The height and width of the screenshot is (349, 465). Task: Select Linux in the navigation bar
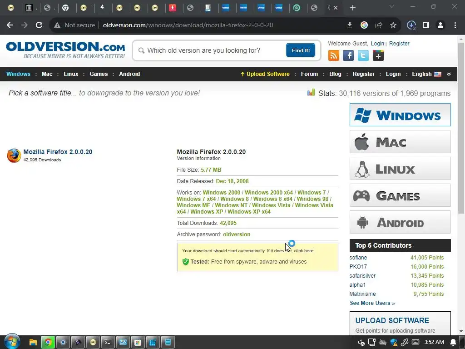click(71, 74)
